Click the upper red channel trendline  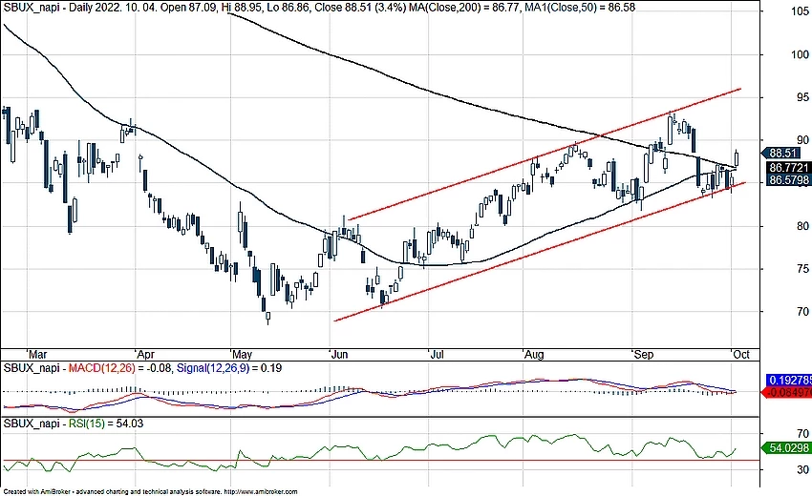pyautogui.click(x=545, y=155)
